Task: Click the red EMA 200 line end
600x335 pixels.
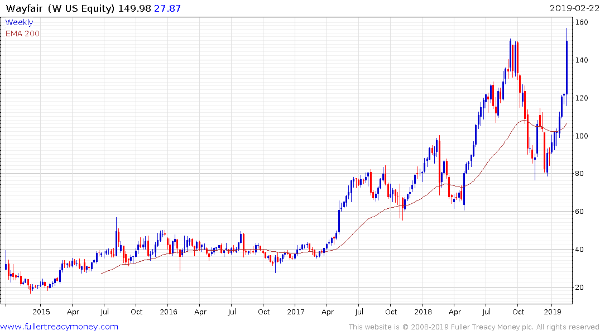Action: (567, 123)
